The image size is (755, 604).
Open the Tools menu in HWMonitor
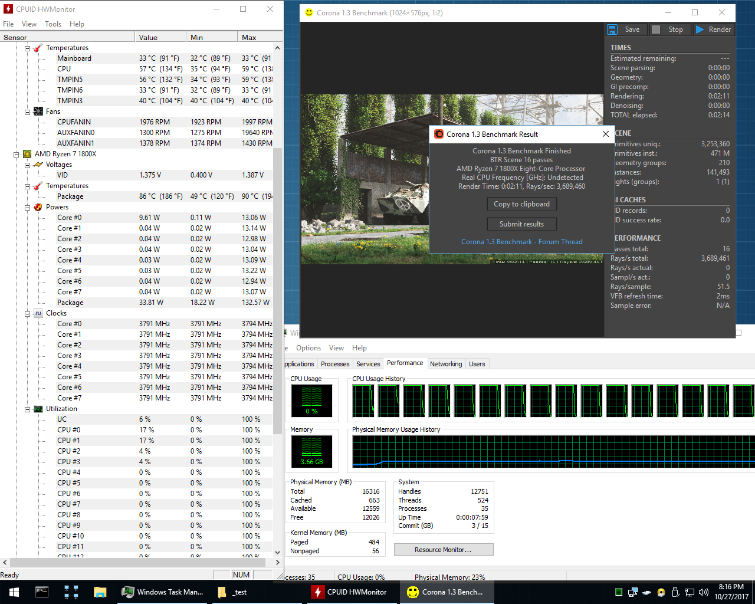[x=53, y=24]
